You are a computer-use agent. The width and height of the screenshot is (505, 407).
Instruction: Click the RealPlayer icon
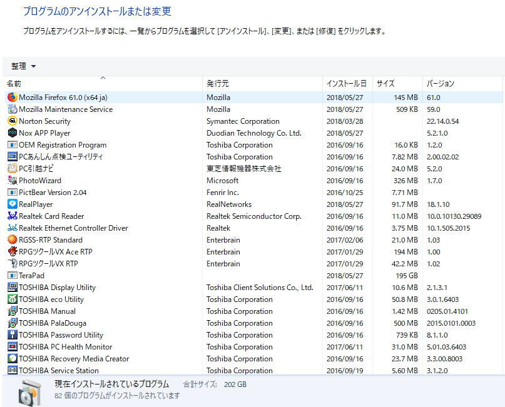pyautogui.click(x=12, y=204)
